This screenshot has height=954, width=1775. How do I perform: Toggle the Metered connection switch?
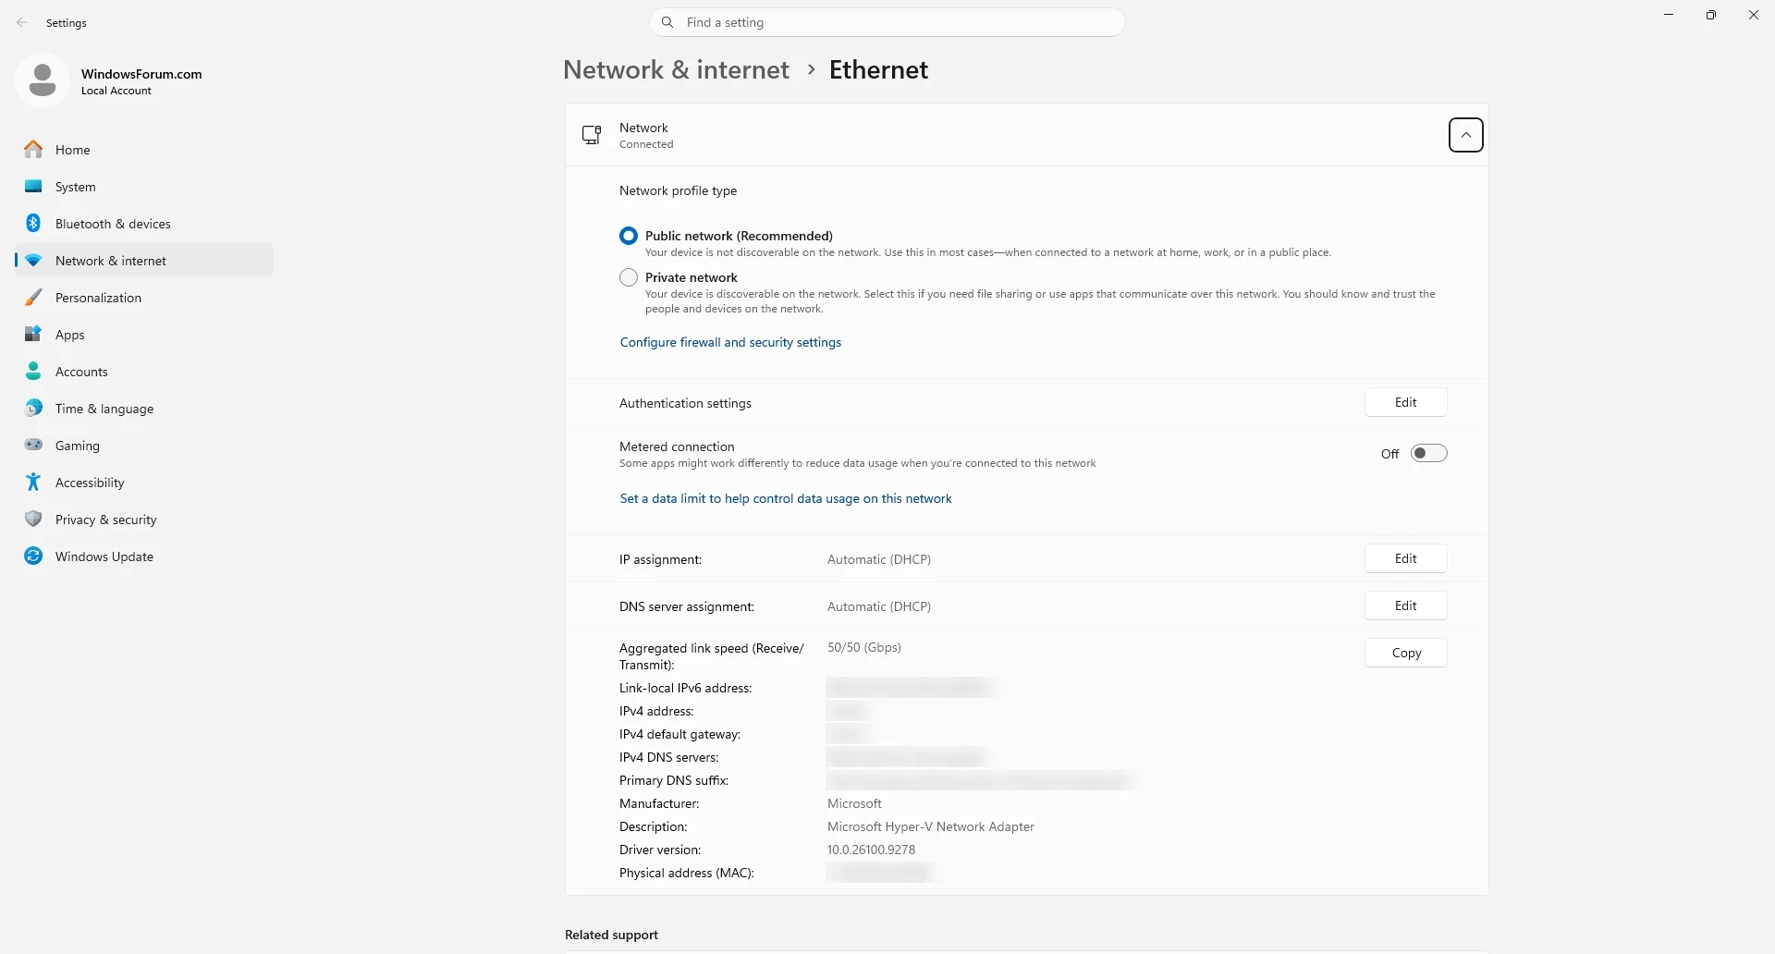1429,453
